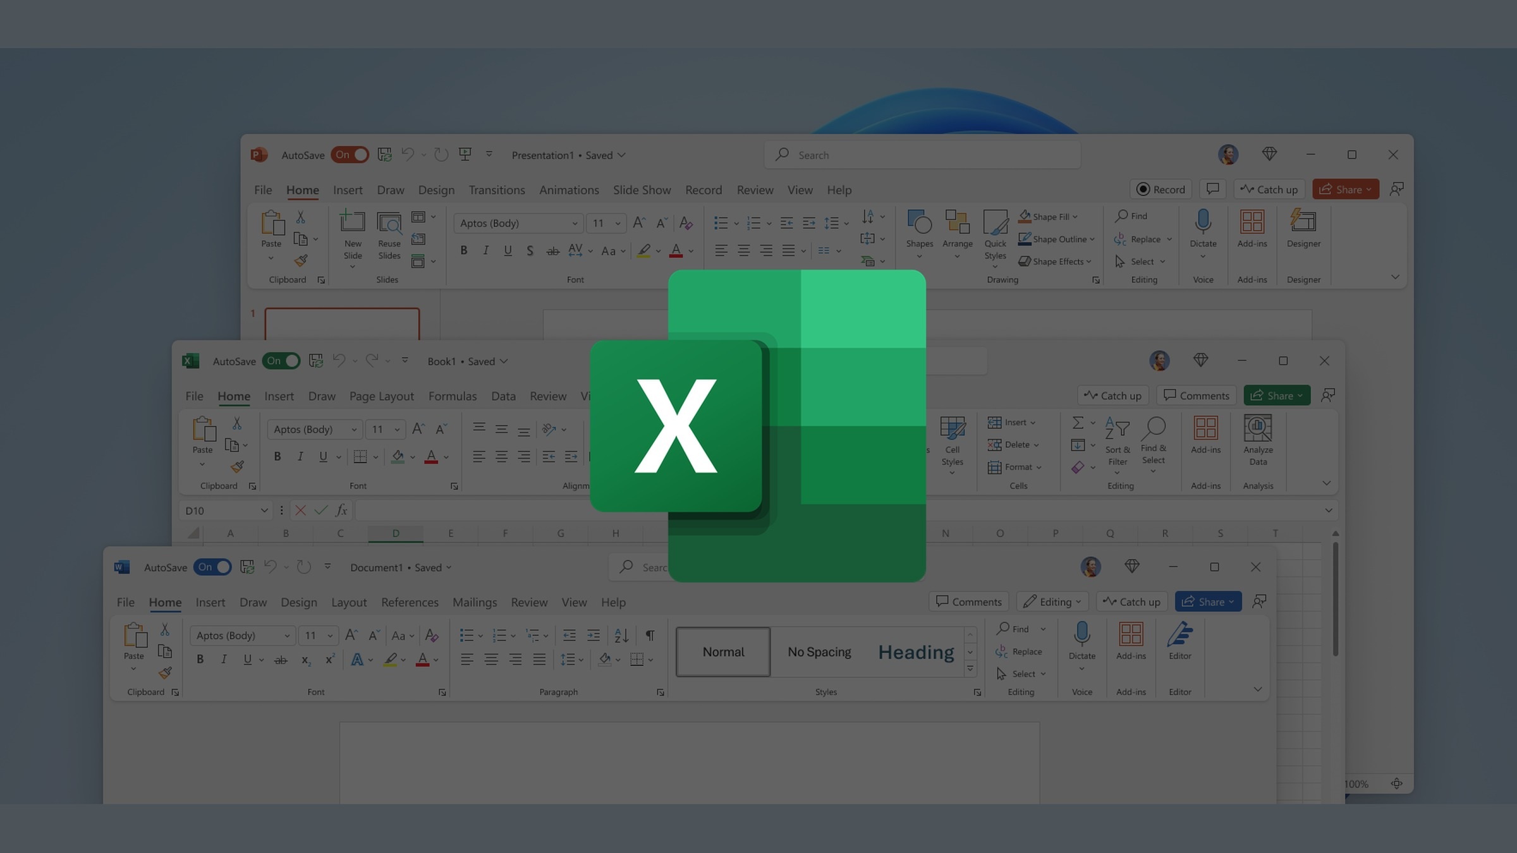Select column D header in Excel
The height and width of the screenshot is (853, 1517).
pos(396,533)
